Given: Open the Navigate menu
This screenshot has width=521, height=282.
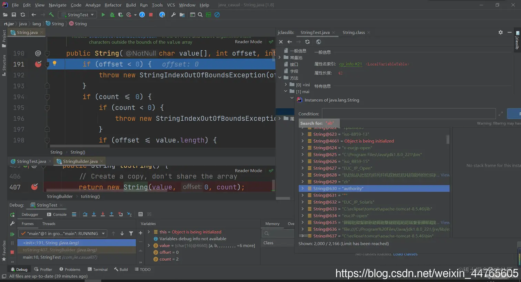Looking at the screenshot, I should pos(58,5).
